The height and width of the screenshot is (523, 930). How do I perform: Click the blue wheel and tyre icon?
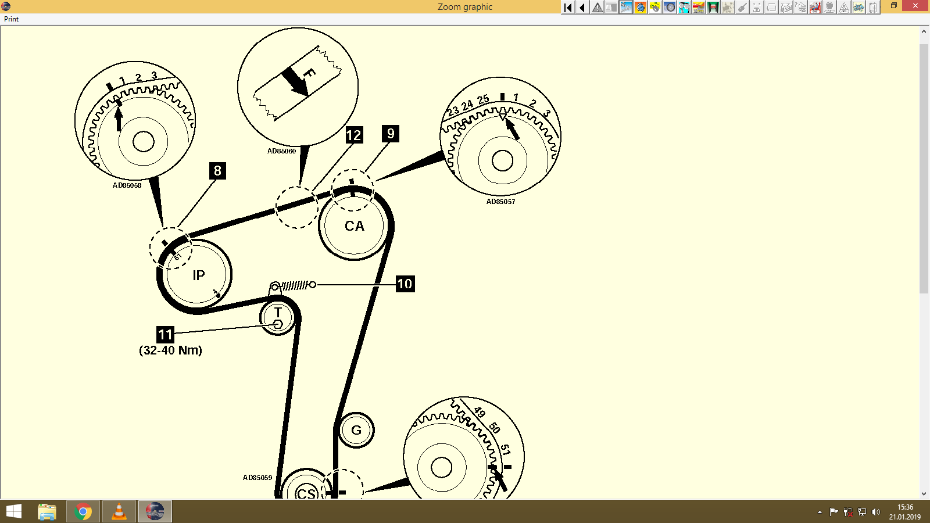pyautogui.click(x=670, y=8)
